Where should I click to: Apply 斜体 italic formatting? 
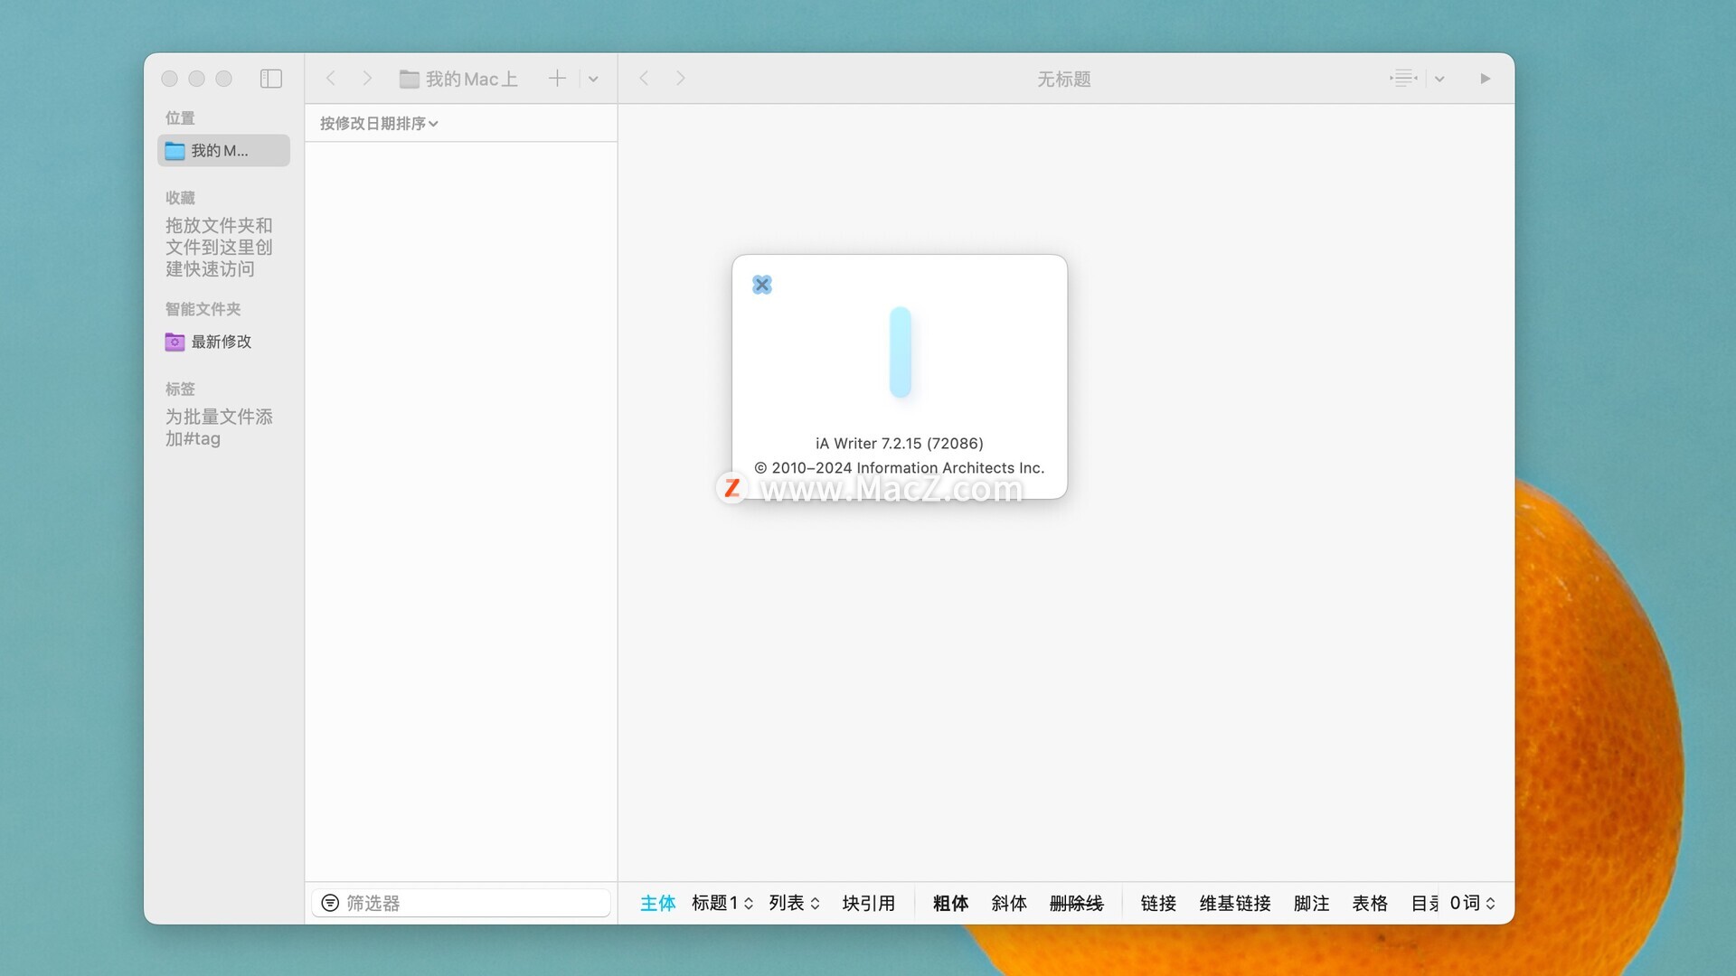(1009, 903)
